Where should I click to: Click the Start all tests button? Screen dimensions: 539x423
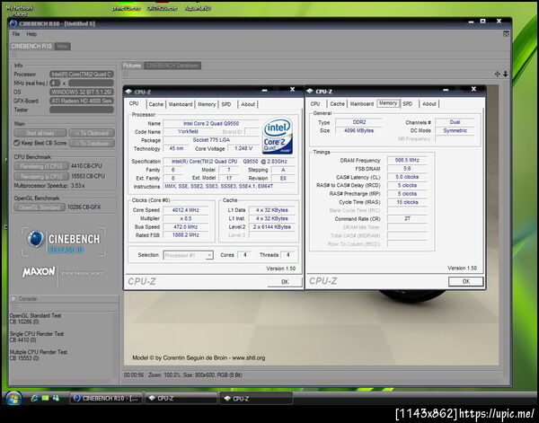click(x=40, y=133)
